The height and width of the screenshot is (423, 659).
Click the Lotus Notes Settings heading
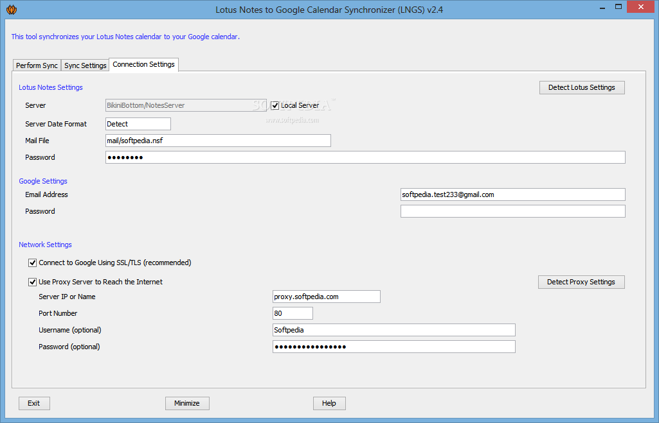(x=50, y=87)
